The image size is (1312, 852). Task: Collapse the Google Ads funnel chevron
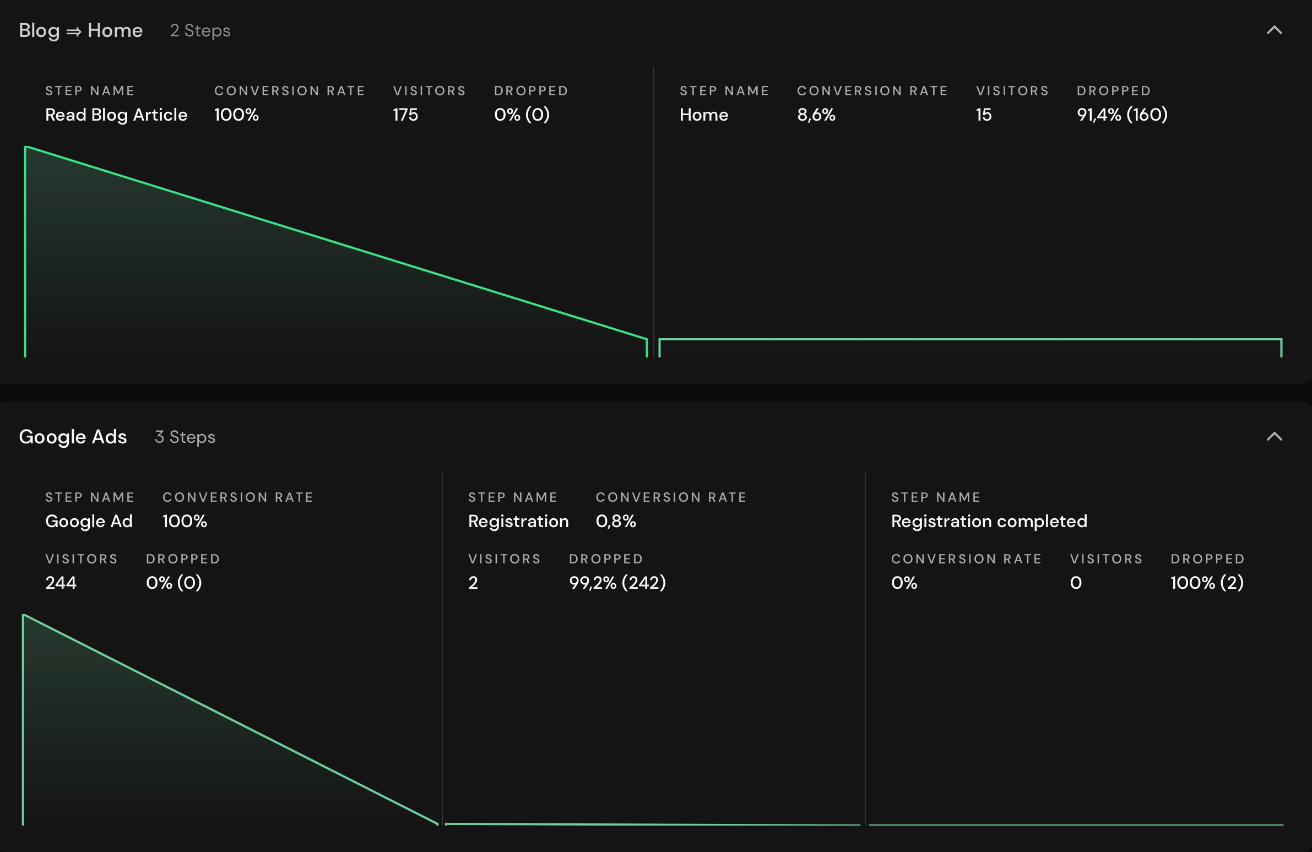1274,437
